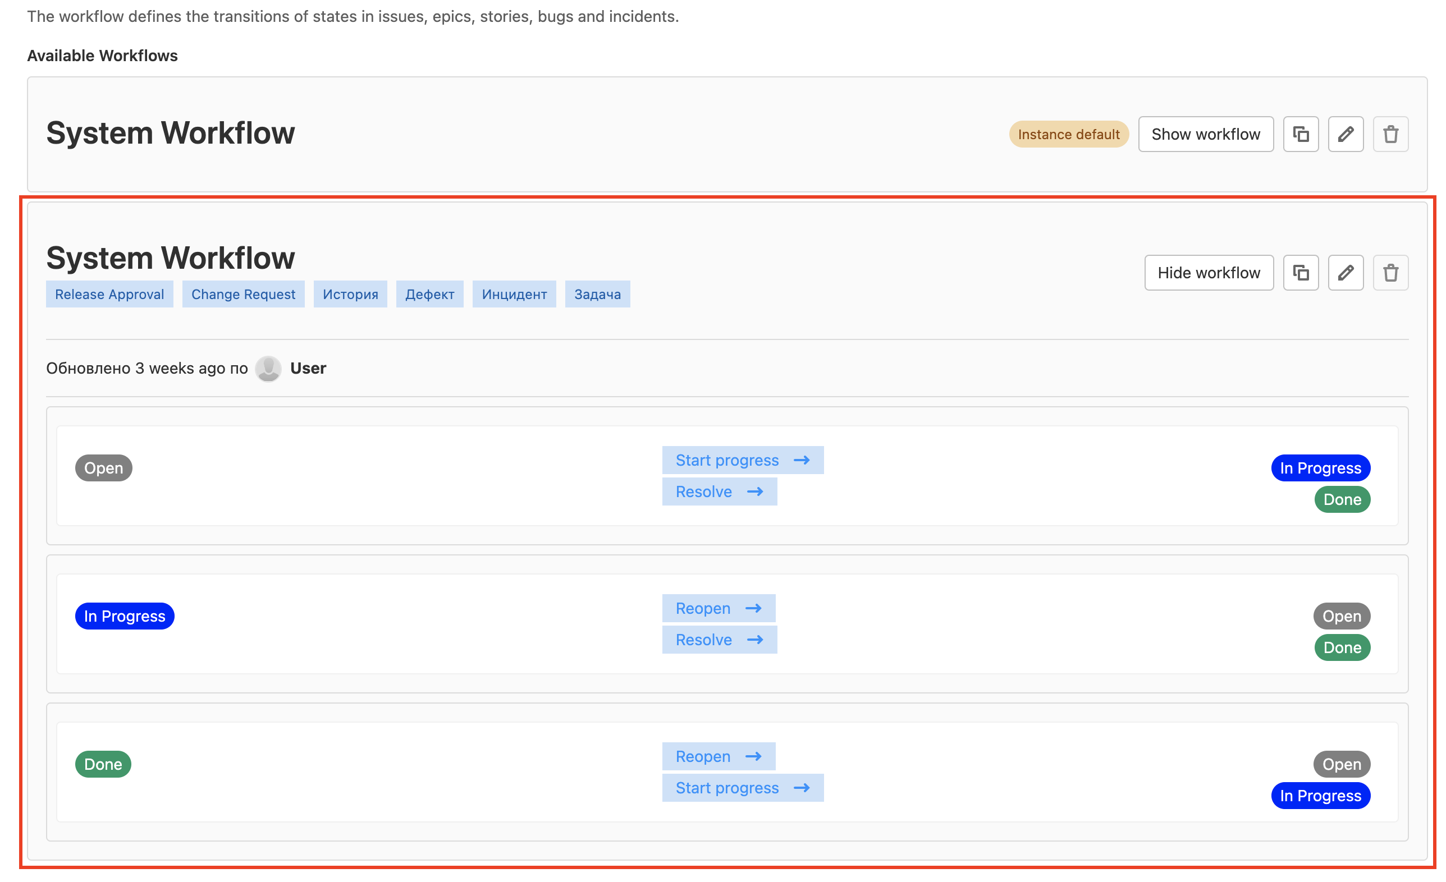Select the Release Approval tag
The height and width of the screenshot is (882, 1446).
tap(109, 295)
